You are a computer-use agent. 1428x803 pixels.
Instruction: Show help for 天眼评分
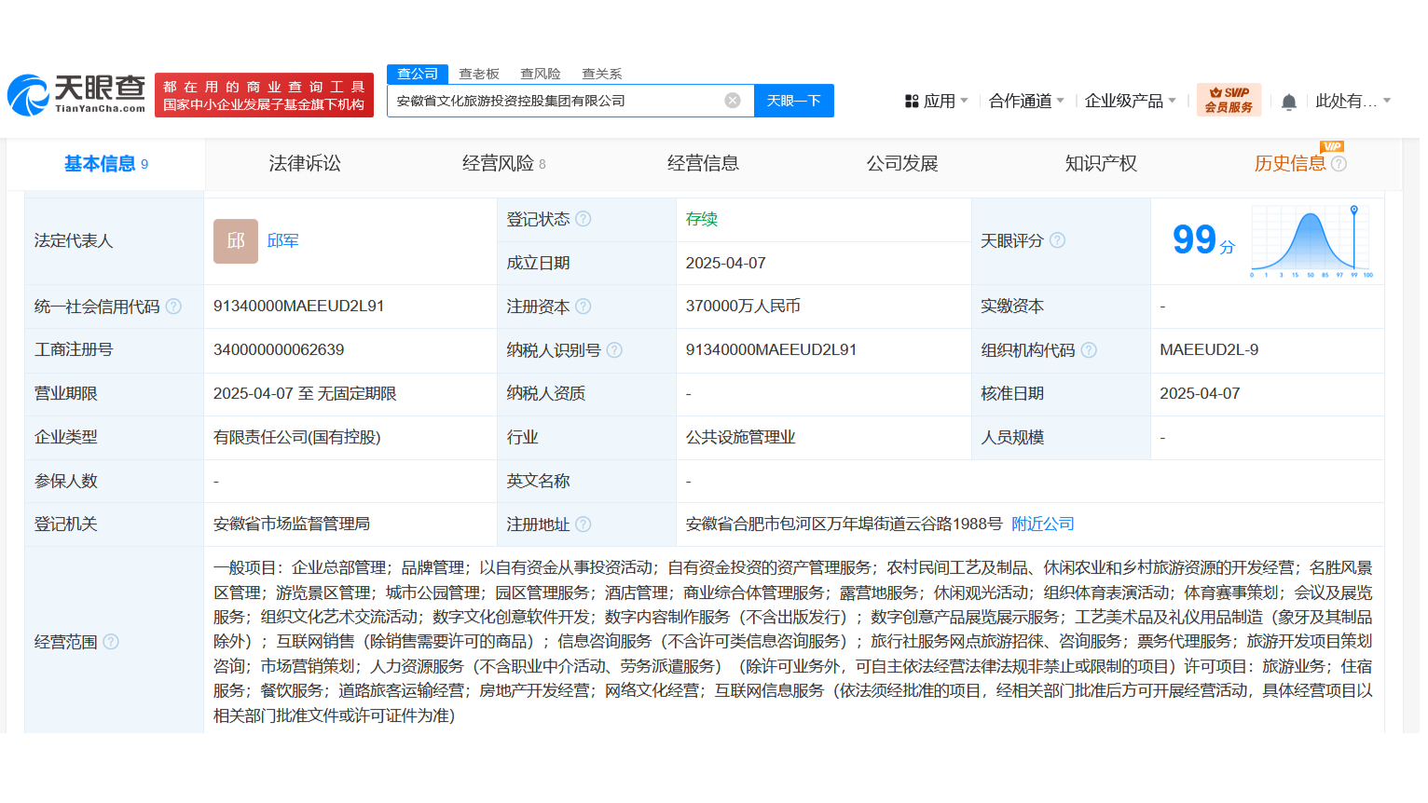1057,240
